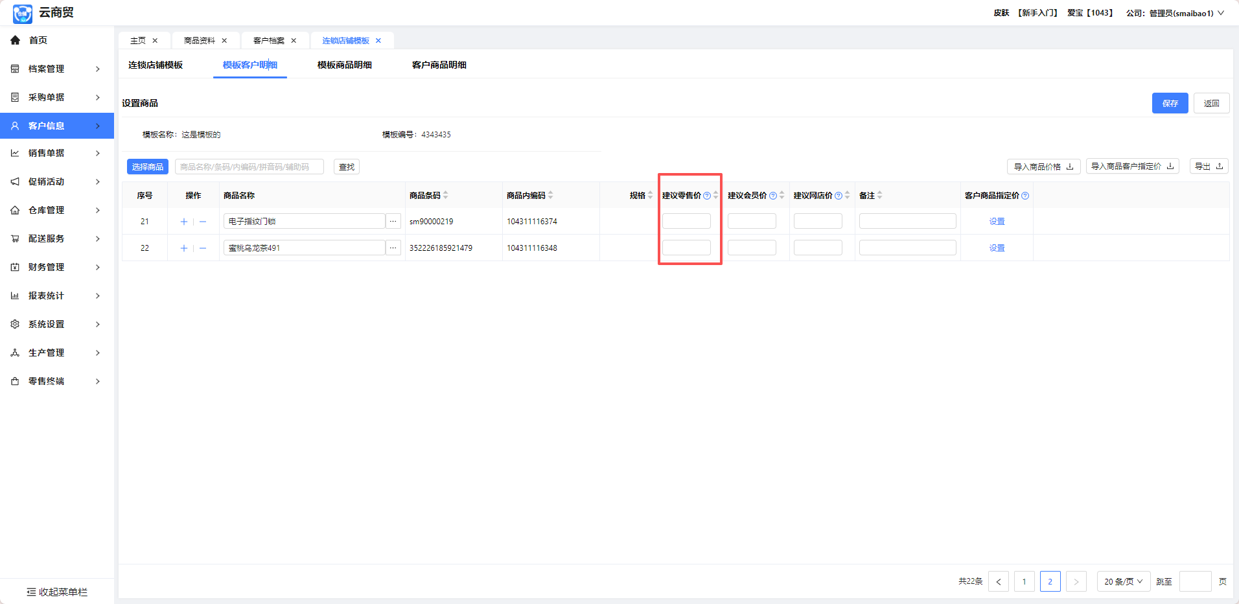The width and height of the screenshot is (1239, 604).
Task: Close the 商品资料 tab
Action: coord(224,41)
